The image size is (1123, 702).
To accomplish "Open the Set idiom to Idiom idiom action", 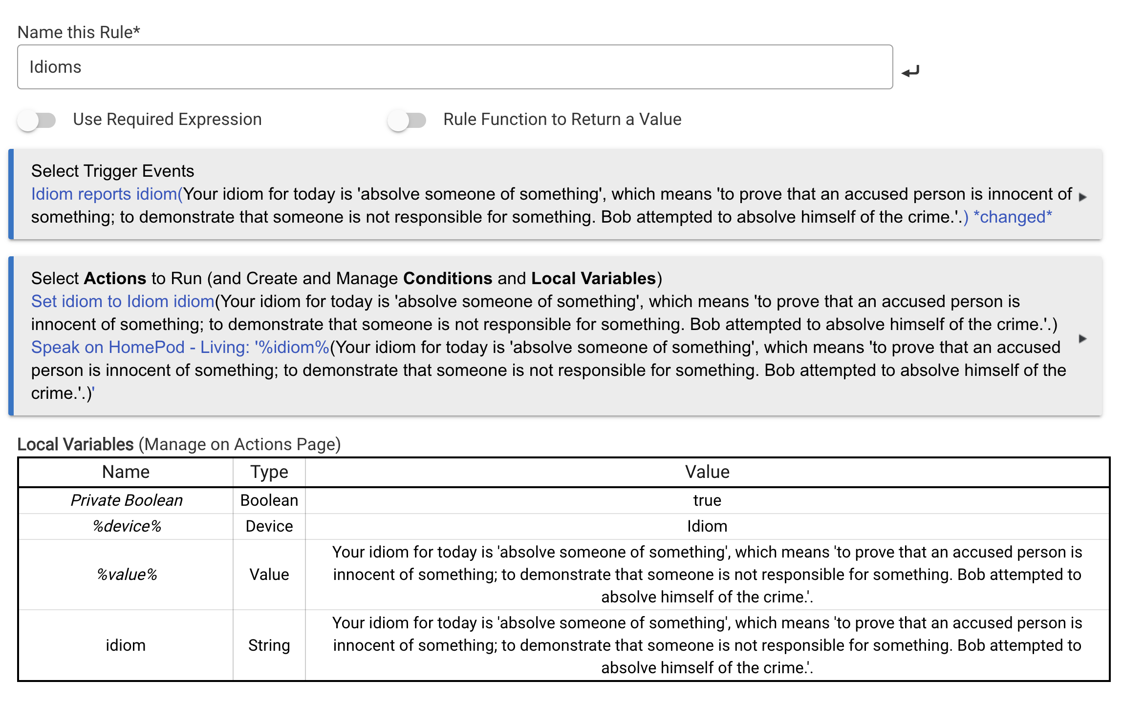I will (x=123, y=301).
